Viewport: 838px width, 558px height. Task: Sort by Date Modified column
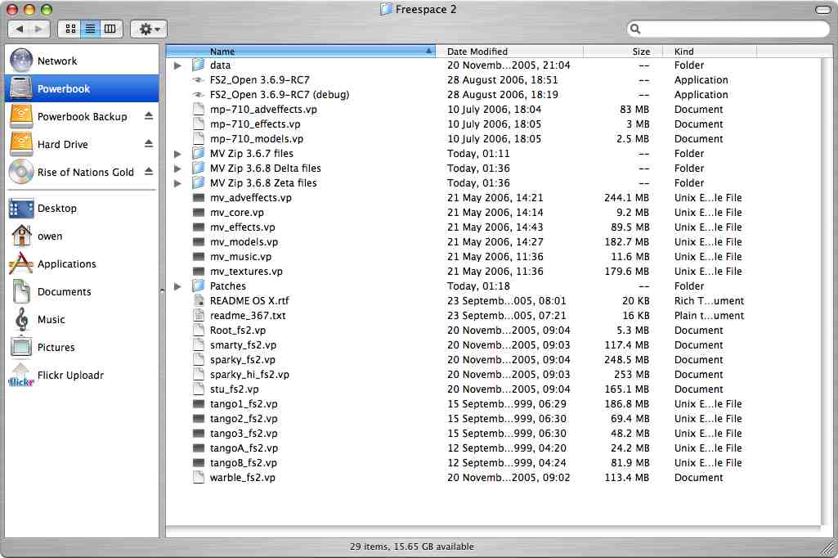click(509, 52)
